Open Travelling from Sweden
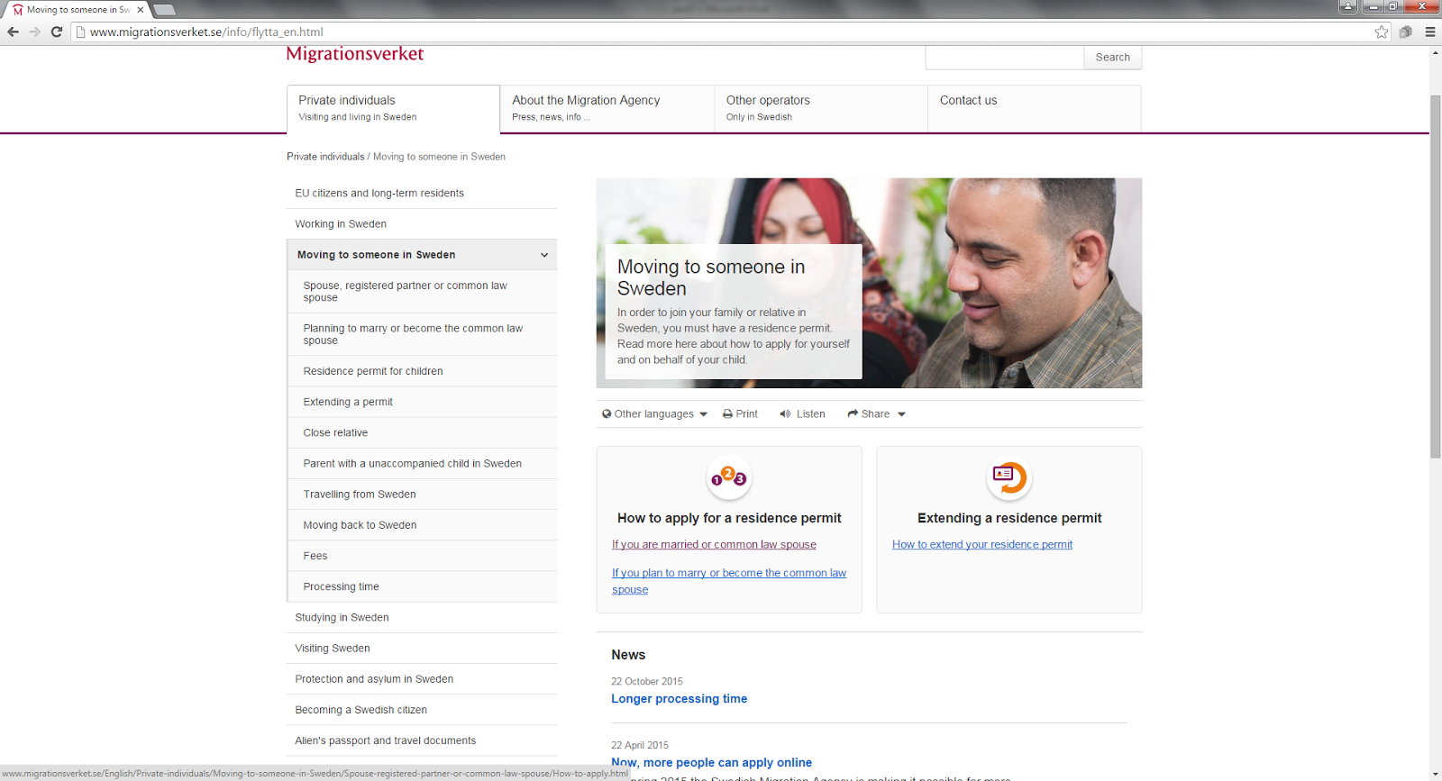The width and height of the screenshot is (1442, 781). click(x=422, y=495)
